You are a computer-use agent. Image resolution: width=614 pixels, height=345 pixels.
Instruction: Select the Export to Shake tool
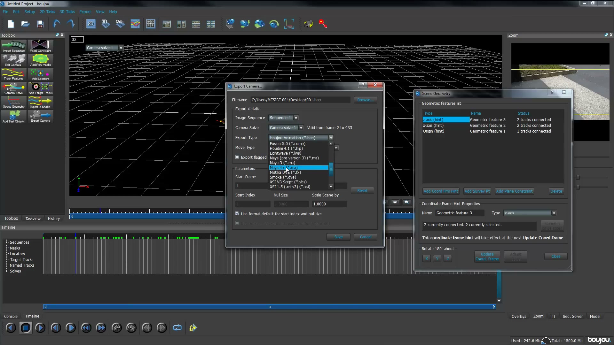(41, 103)
